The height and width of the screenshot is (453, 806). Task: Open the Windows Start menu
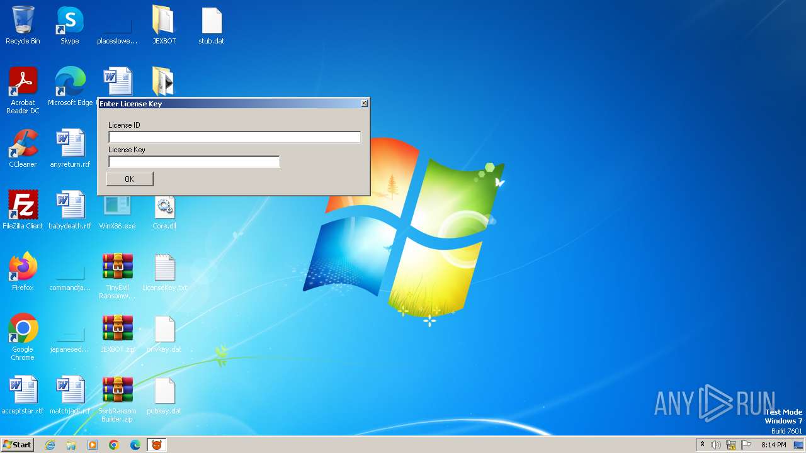point(17,444)
